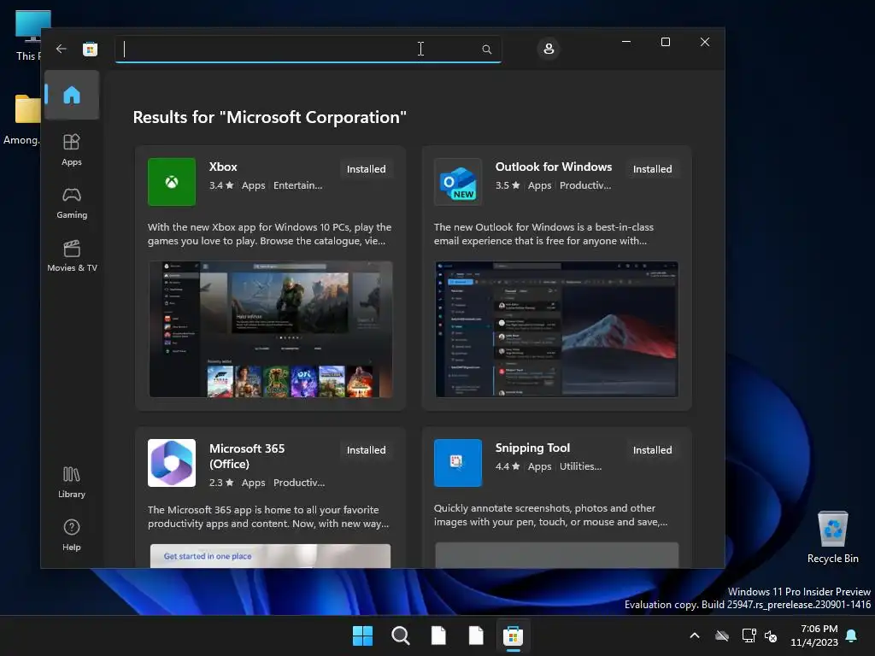Viewport: 875px width, 656px height.
Task: Open the Windows Start menu
Action: pos(362,635)
